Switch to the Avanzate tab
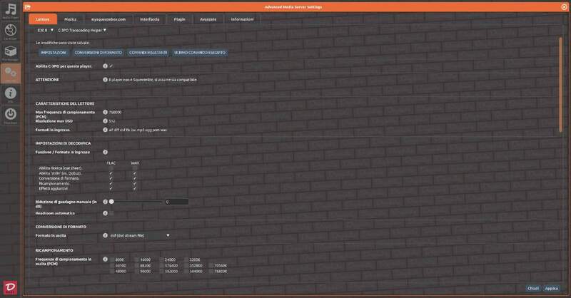 pyautogui.click(x=207, y=19)
